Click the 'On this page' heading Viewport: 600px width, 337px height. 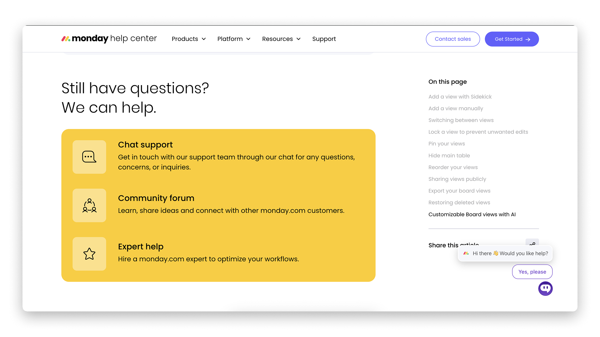[447, 82]
